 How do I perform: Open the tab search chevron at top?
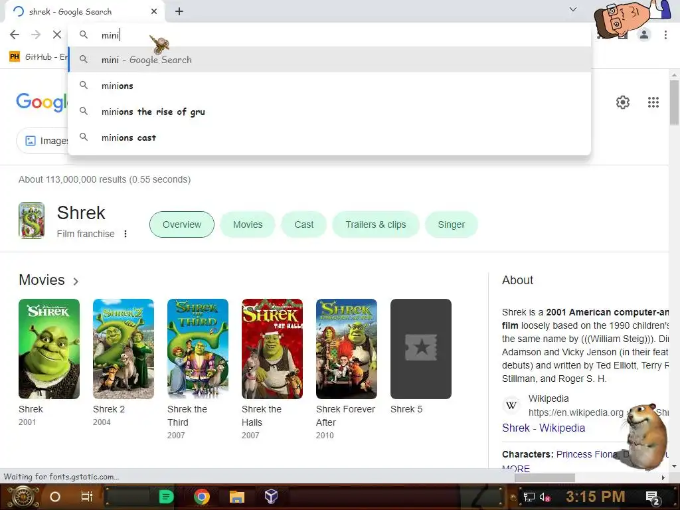pyautogui.click(x=573, y=9)
